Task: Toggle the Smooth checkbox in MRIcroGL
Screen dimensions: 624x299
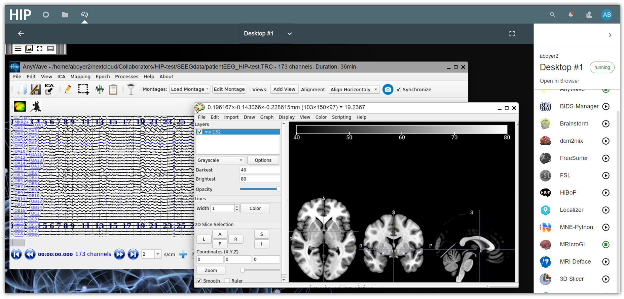Action: click(x=199, y=281)
